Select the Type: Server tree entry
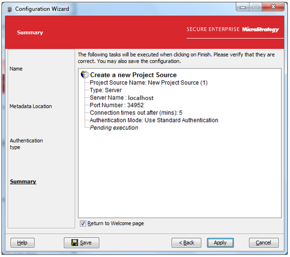290x257 pixels. tap(106, 90)
